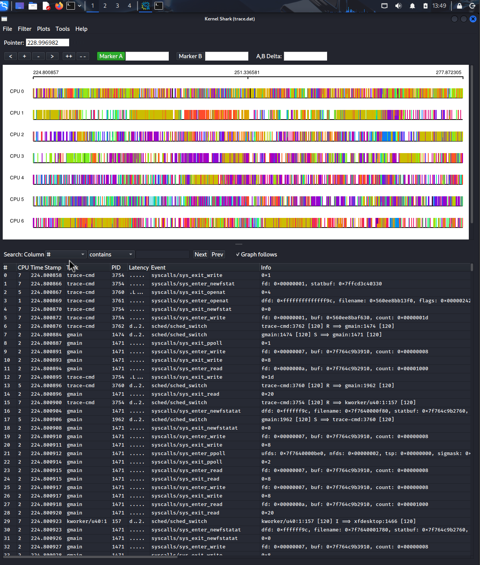
Task: Click the 'Time Stamp' column header
Action: (46, 268)
